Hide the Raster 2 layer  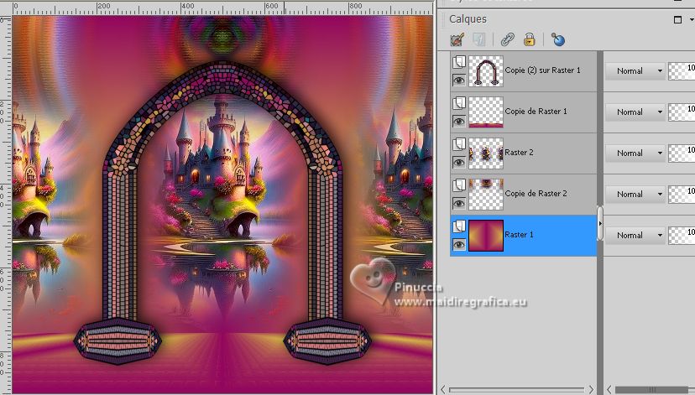tap(459, 163)
